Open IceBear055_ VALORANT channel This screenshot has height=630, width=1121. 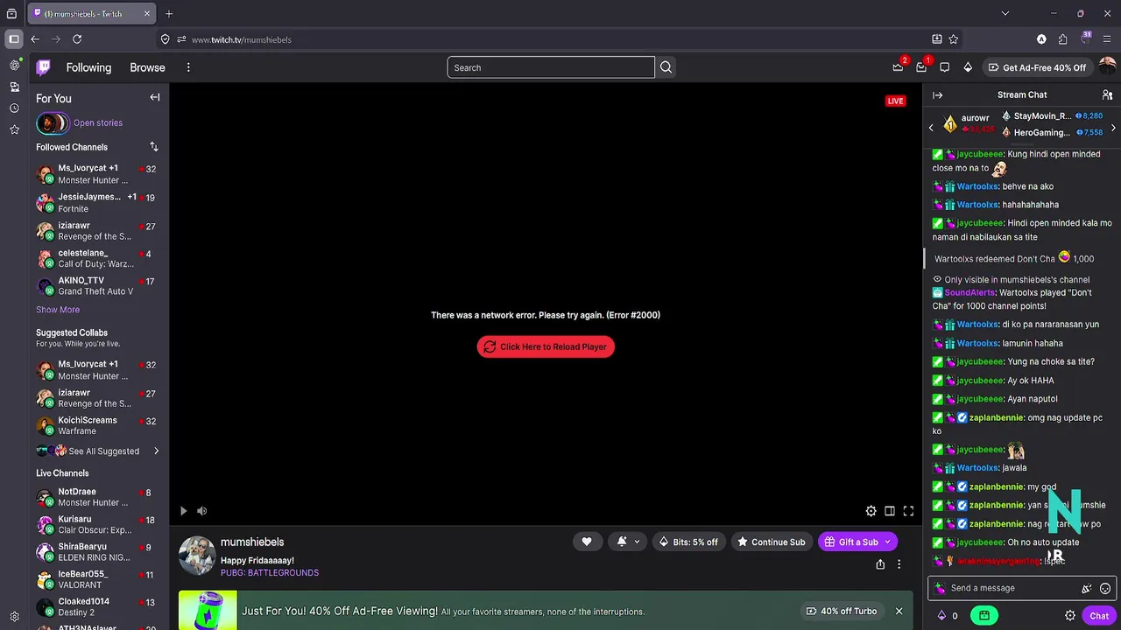98,579
